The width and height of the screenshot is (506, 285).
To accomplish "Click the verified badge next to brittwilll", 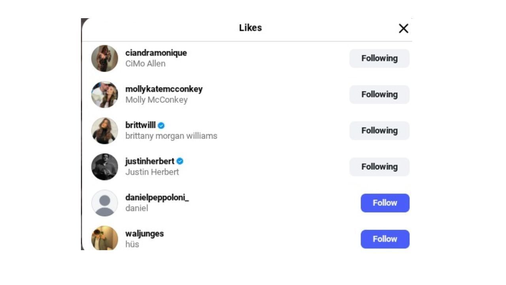I will pyautogui.click(x=161, y=125).
